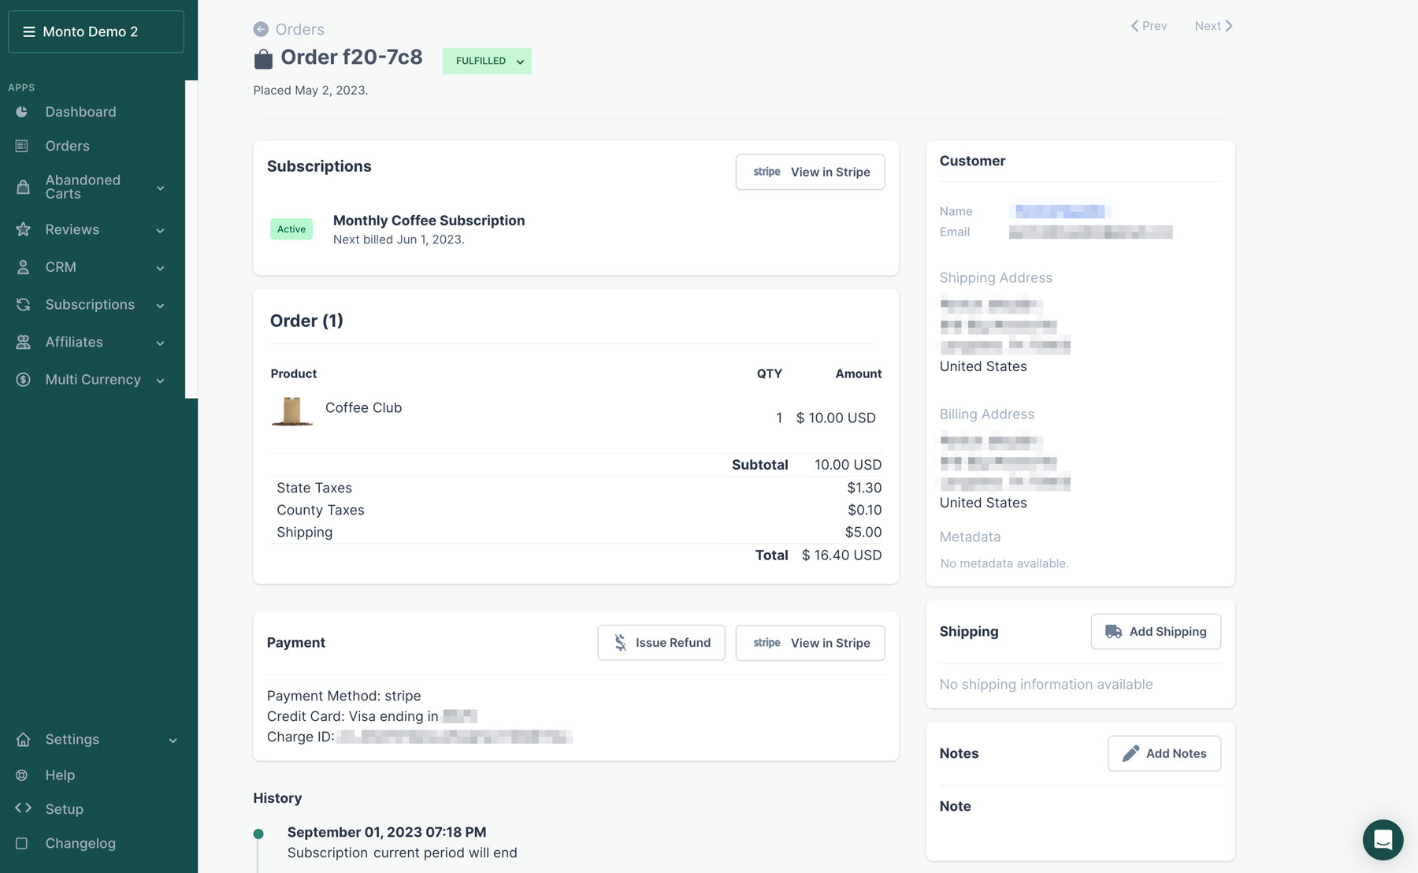Viewport: 1418px width, 873px height.
Task: Click the CRM person icon
Action: pyautogui.click(x=23, y=267)
